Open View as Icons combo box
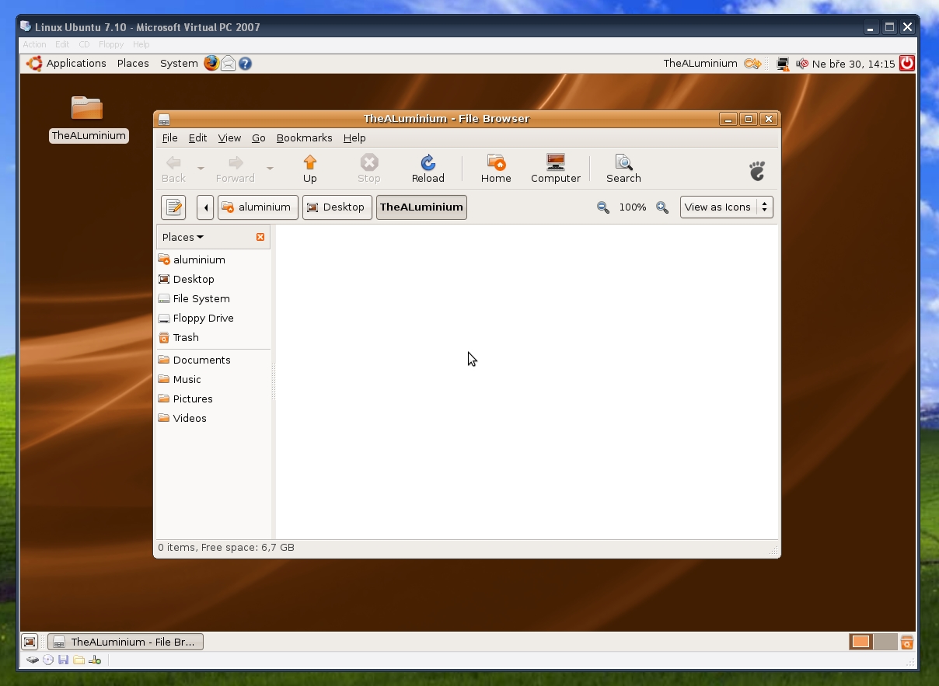Image resolution: width=939 pixels, height=686 pixels. [726, 207]
